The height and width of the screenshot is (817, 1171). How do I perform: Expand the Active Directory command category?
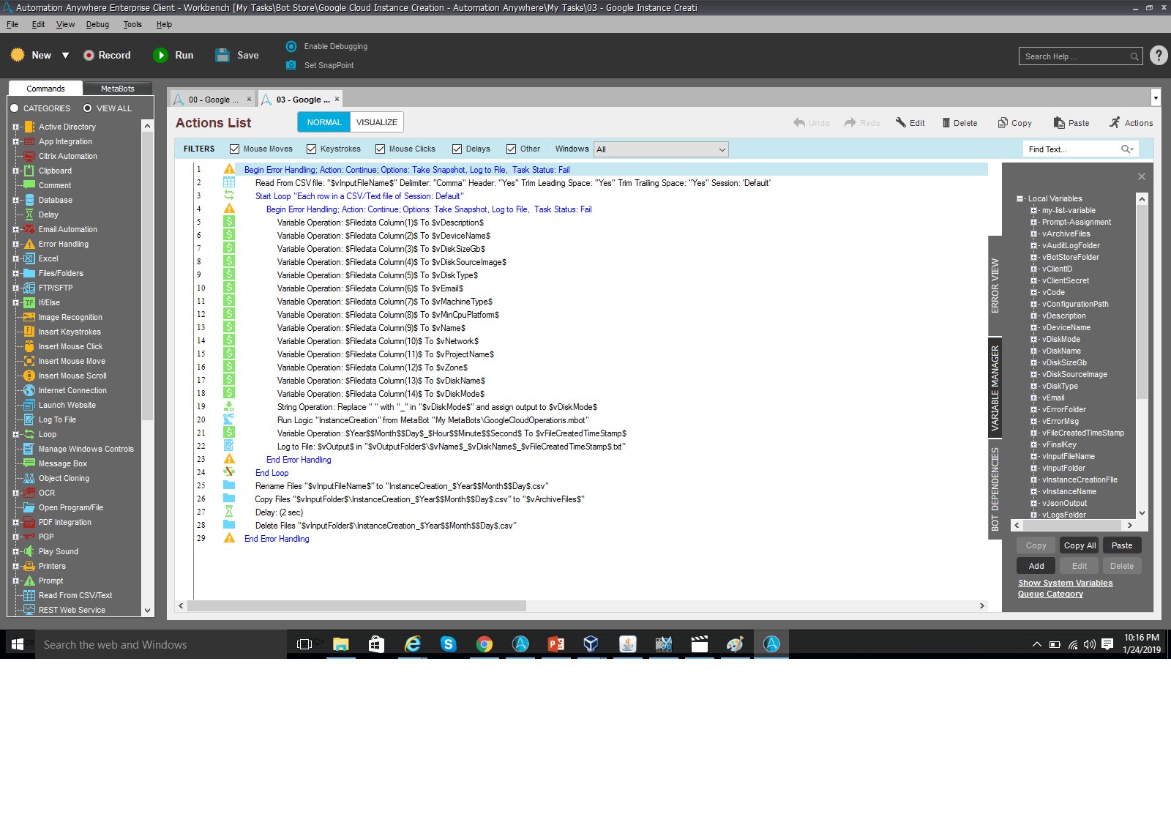click(15, 127)
